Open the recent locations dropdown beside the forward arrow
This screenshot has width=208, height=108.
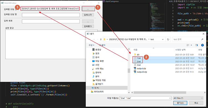coord(98,39)
